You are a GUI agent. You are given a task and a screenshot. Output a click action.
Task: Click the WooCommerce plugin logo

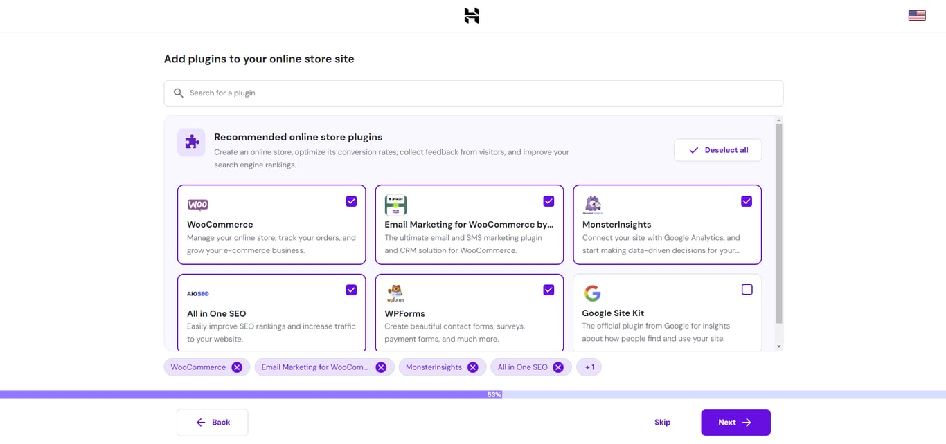(x=198, y=204)
